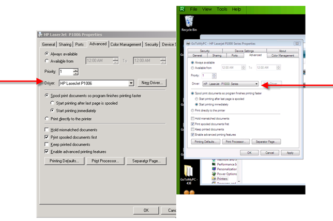Click Print Processor in P1006 dialog
This screenshot has height=221, width=333.
click(x=105, y=161)
